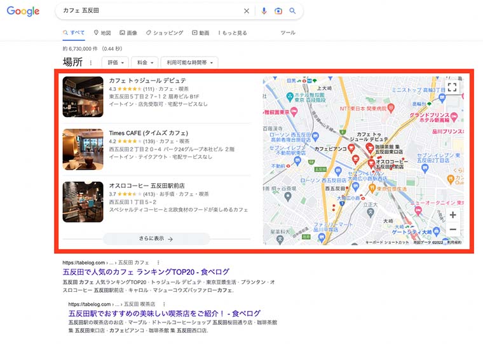
Task: Zoom in the map with plus button
Action: [x=452, y=215]
